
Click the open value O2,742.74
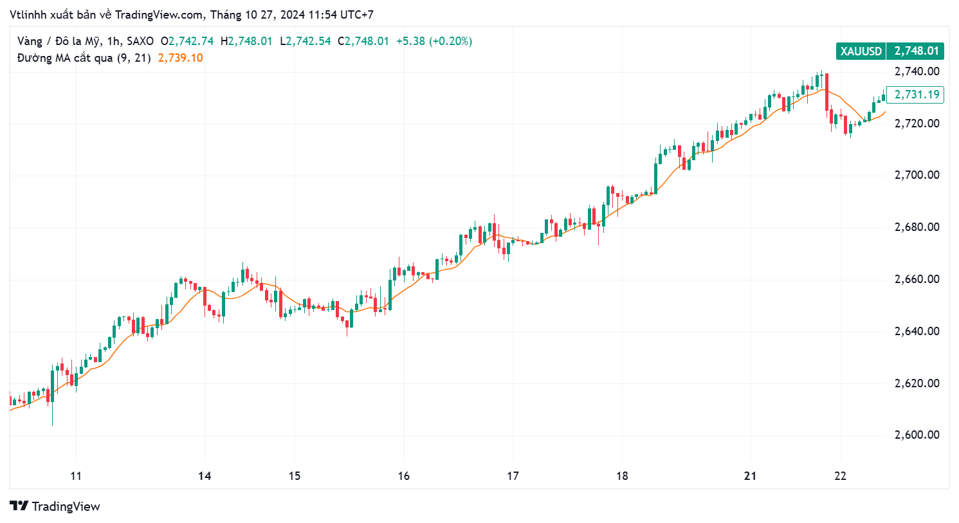click(x=187, y=41)
